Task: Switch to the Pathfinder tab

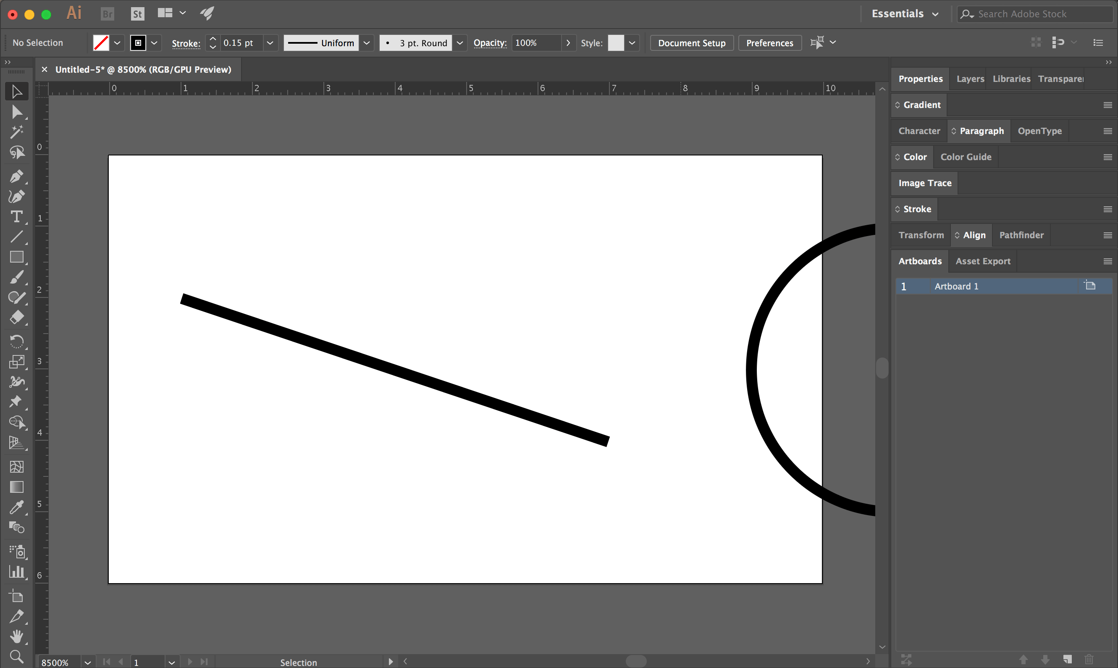Action: pos(1021,235)
